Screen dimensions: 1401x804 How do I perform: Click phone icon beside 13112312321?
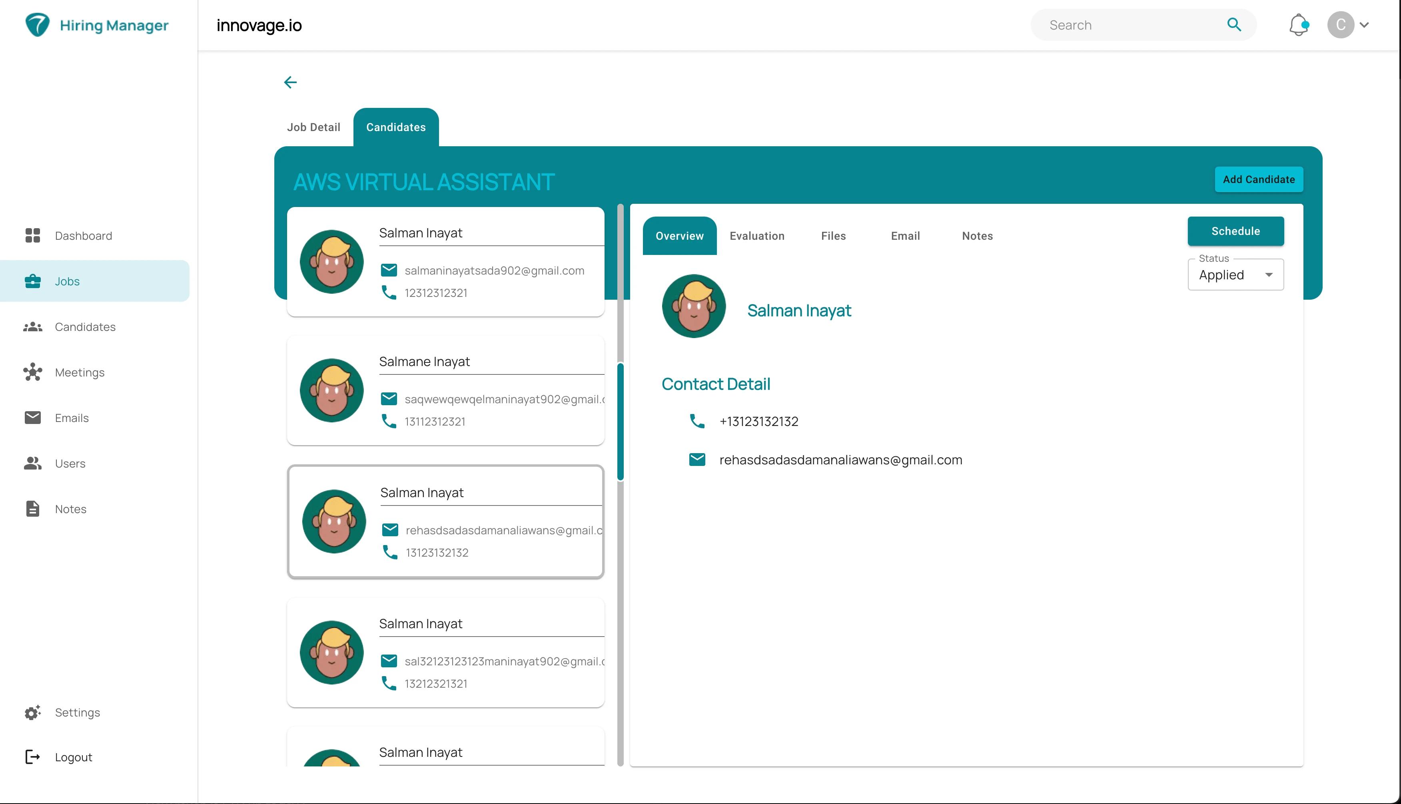point(389,421)
